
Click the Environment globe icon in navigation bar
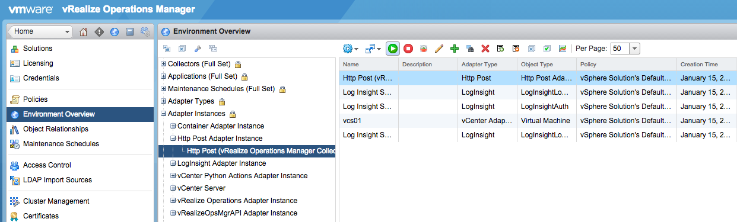pyautogui.click(x=115, y=32)
